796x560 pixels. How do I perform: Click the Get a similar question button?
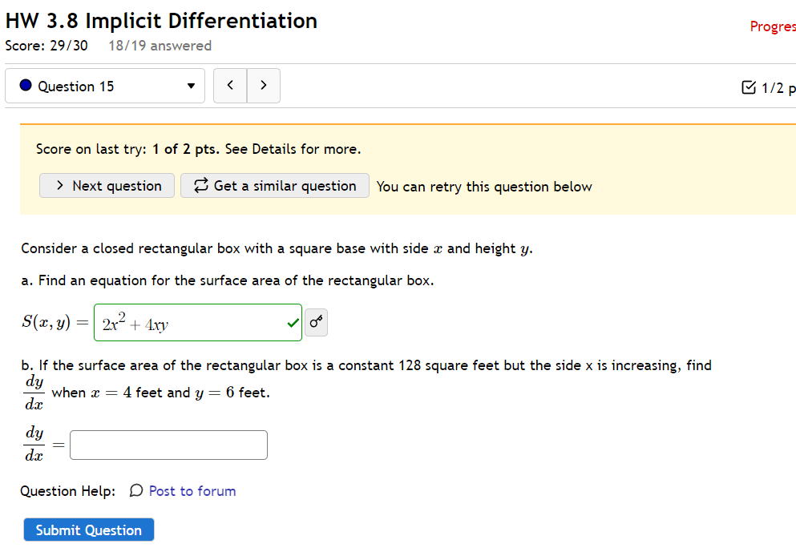click(x=274, y=185)
